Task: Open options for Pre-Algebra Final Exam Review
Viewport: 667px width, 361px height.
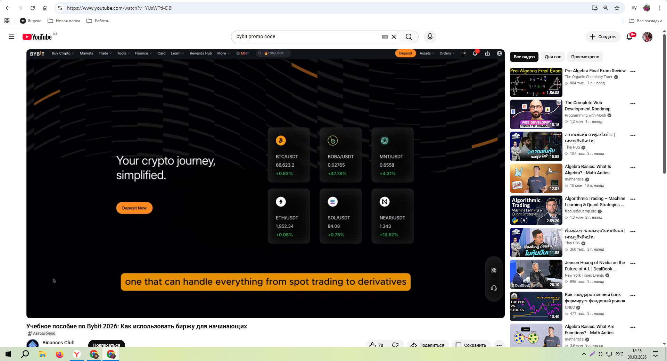Action: (633, 72)
